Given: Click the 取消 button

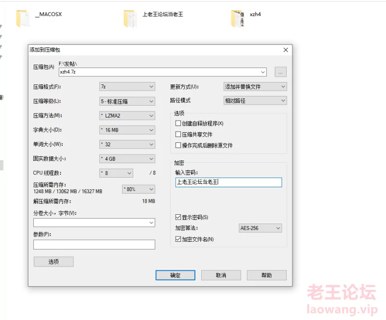Looking at the screenshot, I should [x=221, y=275].
